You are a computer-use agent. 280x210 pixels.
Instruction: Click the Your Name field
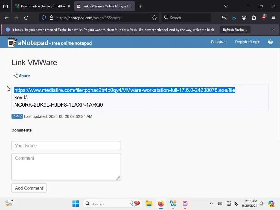[66, 146]
